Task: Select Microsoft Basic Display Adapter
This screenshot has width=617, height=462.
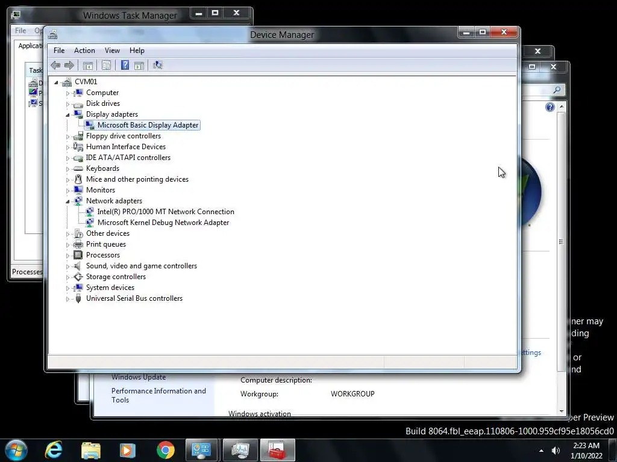Action: 148,125
